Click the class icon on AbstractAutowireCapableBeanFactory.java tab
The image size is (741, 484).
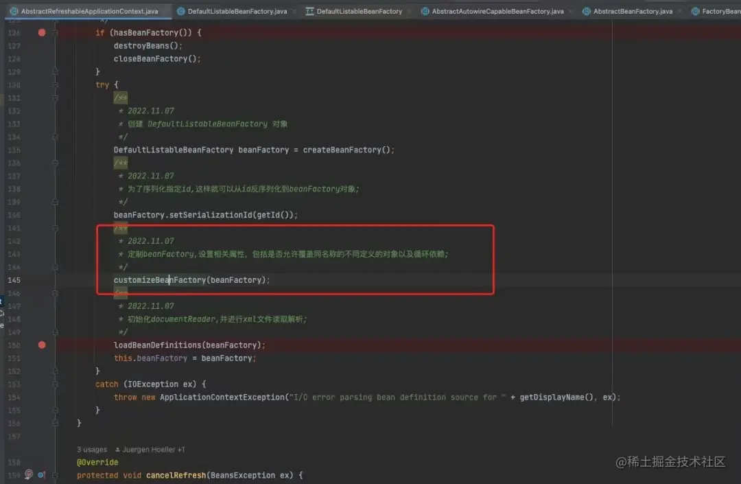click(x=425, y=11)
